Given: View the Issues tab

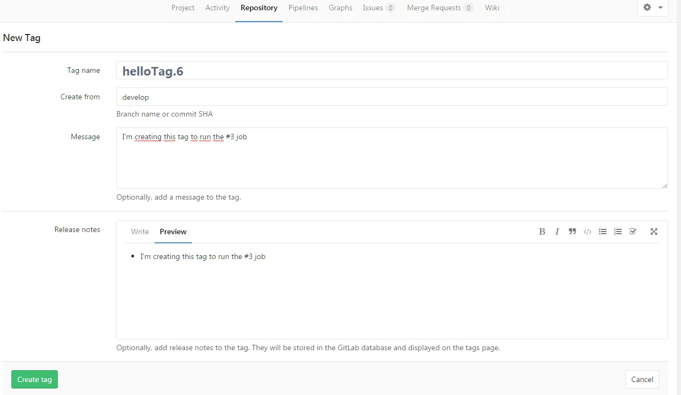Looking at the screenshot, I should [379, 8].
